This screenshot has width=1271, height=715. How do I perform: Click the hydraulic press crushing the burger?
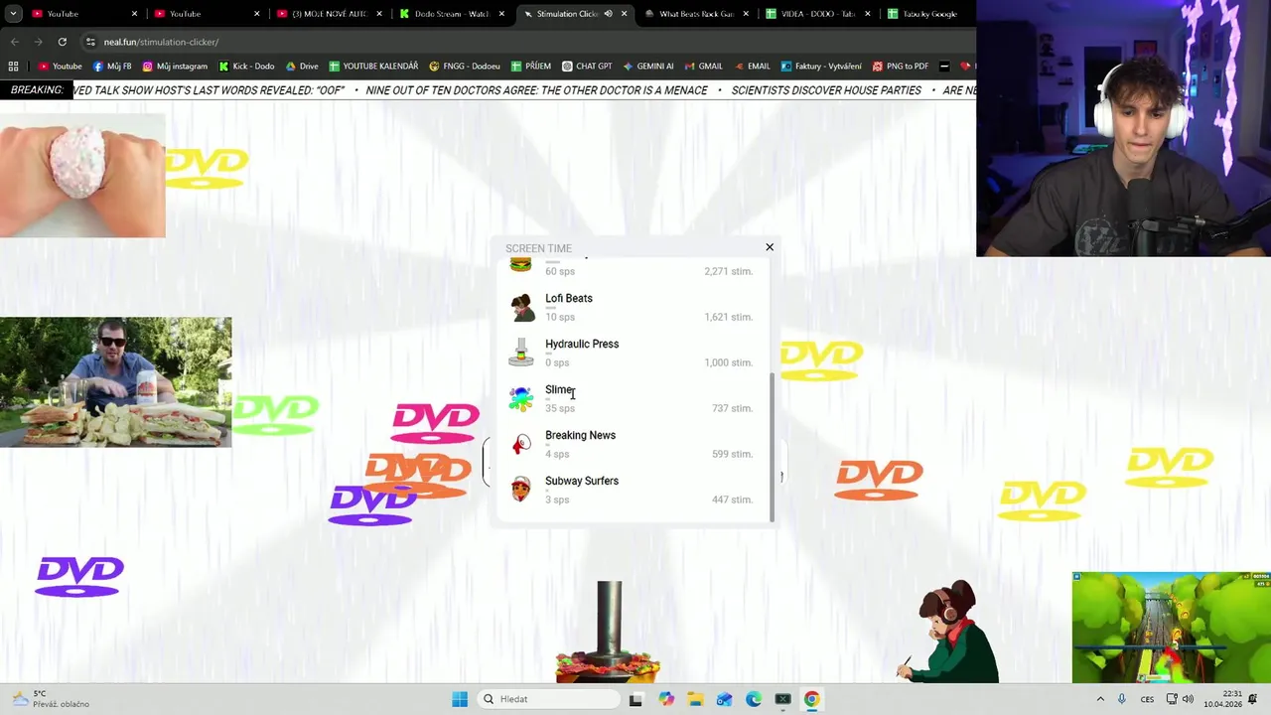coord(609,633)
